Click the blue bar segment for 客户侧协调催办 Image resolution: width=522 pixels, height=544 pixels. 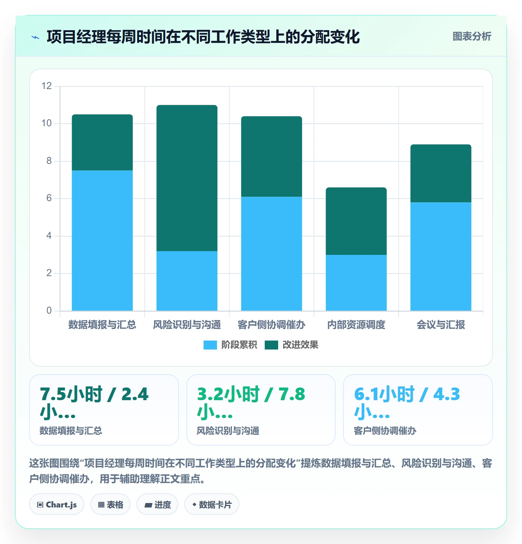[x=271, y=254]
